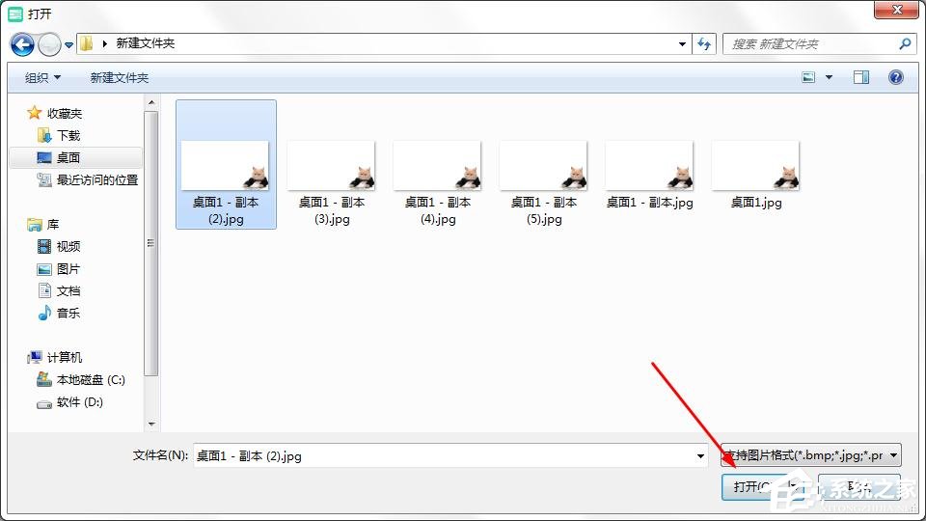Expand the file name history dropdown

pos(700,456)
